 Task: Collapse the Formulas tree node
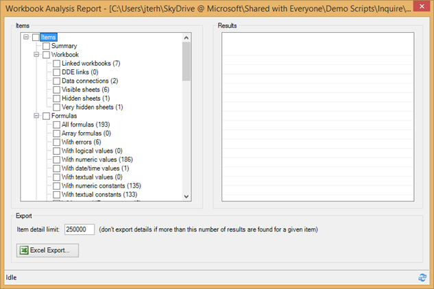click(x=36, y=116)
